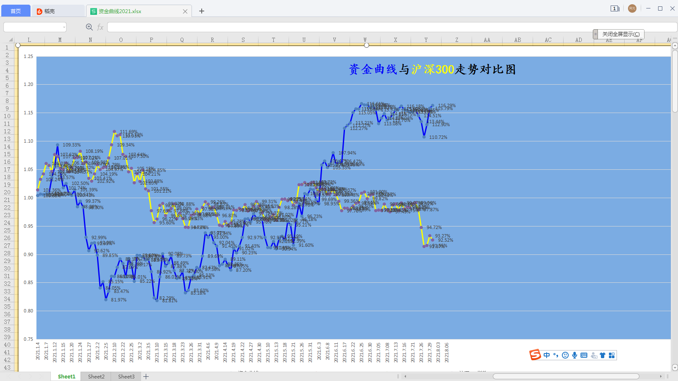Screen dimensions: 678x381
Task: Click the document windows "1" icon
Action: click(x=614, y=8)
